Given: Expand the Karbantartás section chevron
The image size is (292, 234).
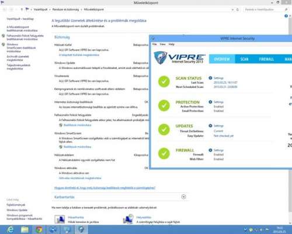Looking at the screenshot, I should [183, 197].
